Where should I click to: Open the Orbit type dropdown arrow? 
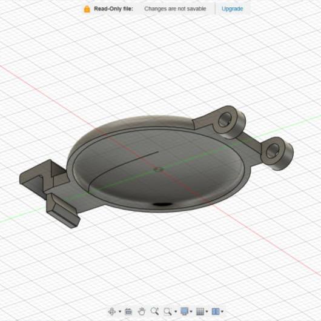120,311
